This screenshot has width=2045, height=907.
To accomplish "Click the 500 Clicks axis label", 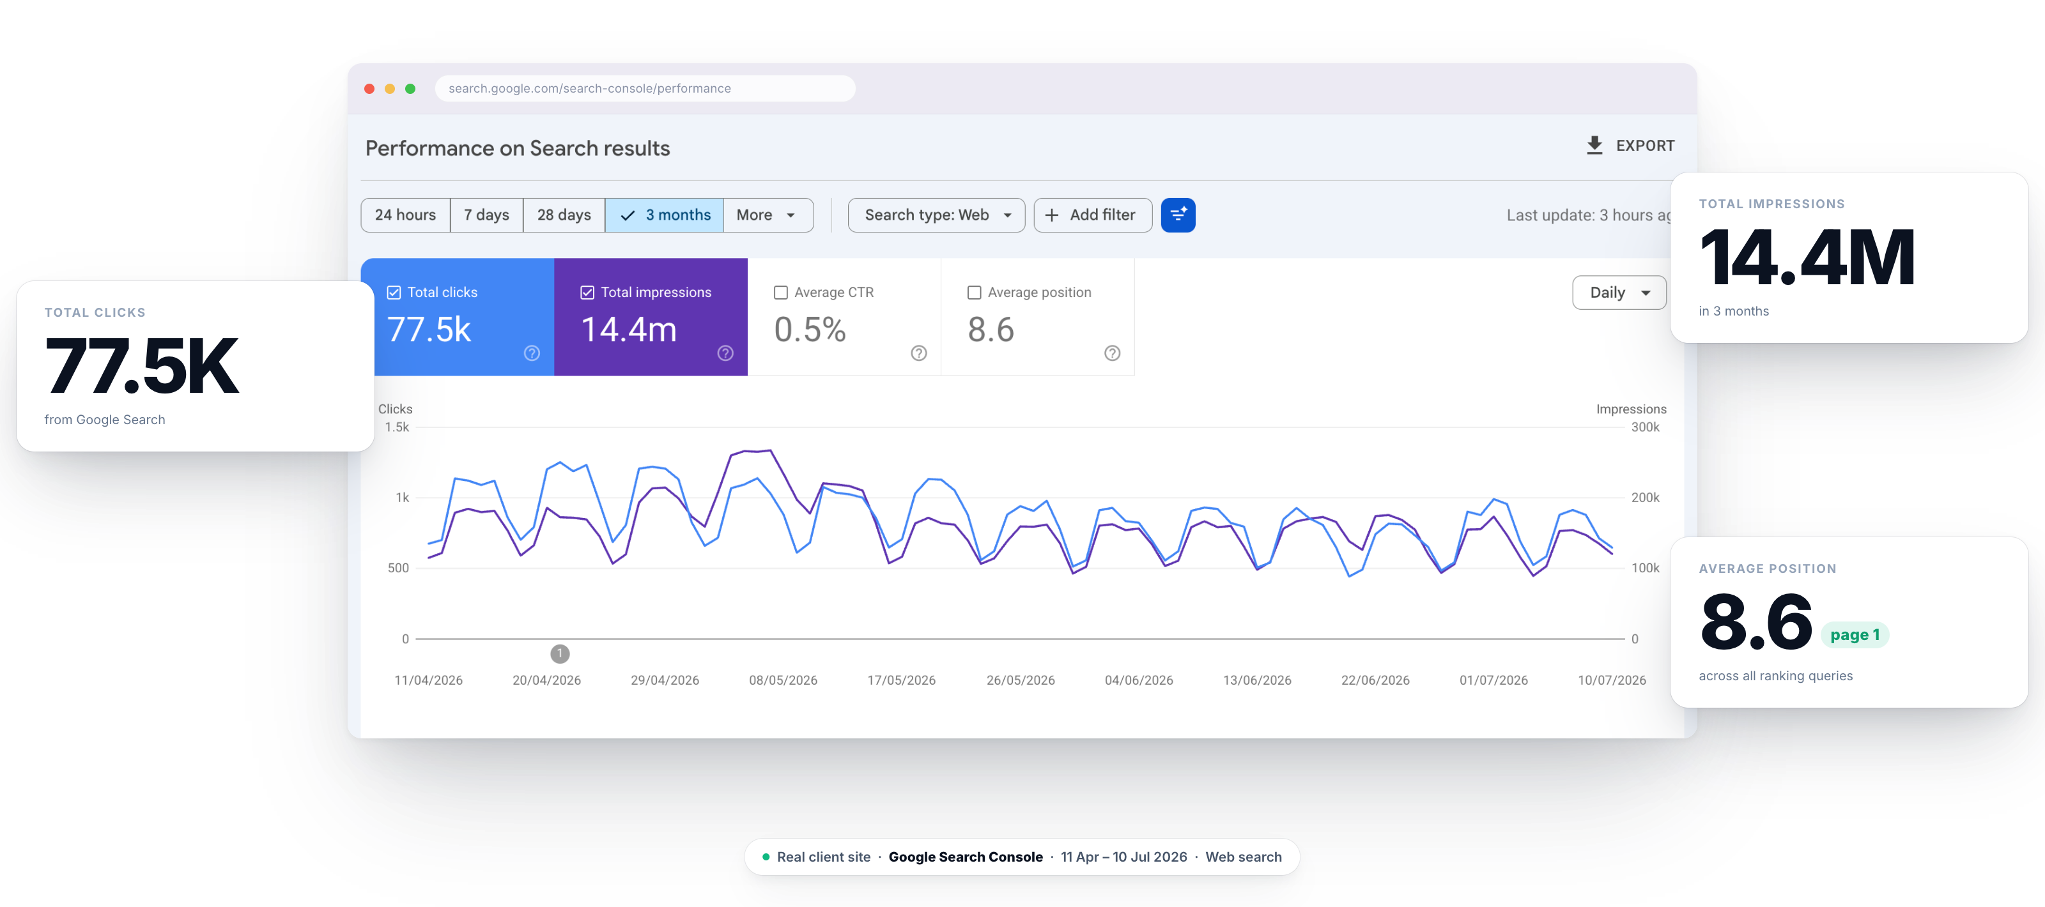I will point(399,568).
